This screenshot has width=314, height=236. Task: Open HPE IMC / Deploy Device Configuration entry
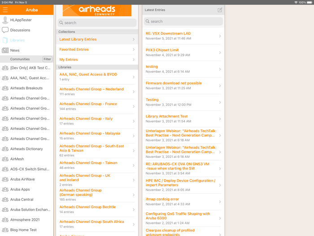(183, 185)
